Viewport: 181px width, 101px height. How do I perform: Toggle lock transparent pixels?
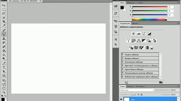132,95
